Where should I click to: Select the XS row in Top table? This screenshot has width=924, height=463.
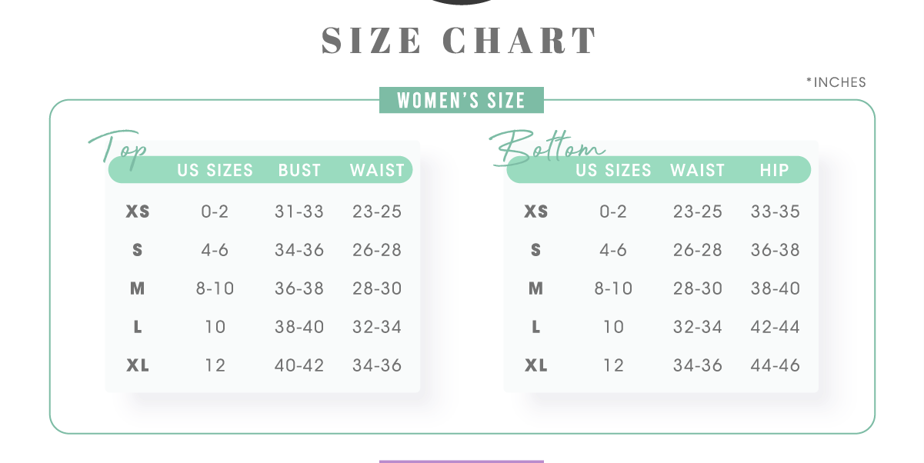138,212
